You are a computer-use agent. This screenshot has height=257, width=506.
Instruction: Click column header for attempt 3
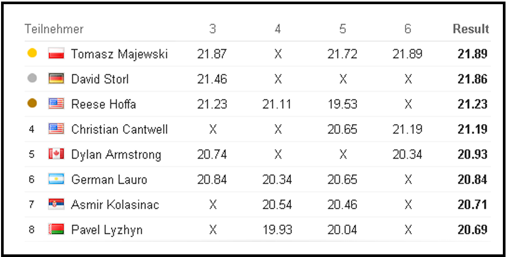212,29
